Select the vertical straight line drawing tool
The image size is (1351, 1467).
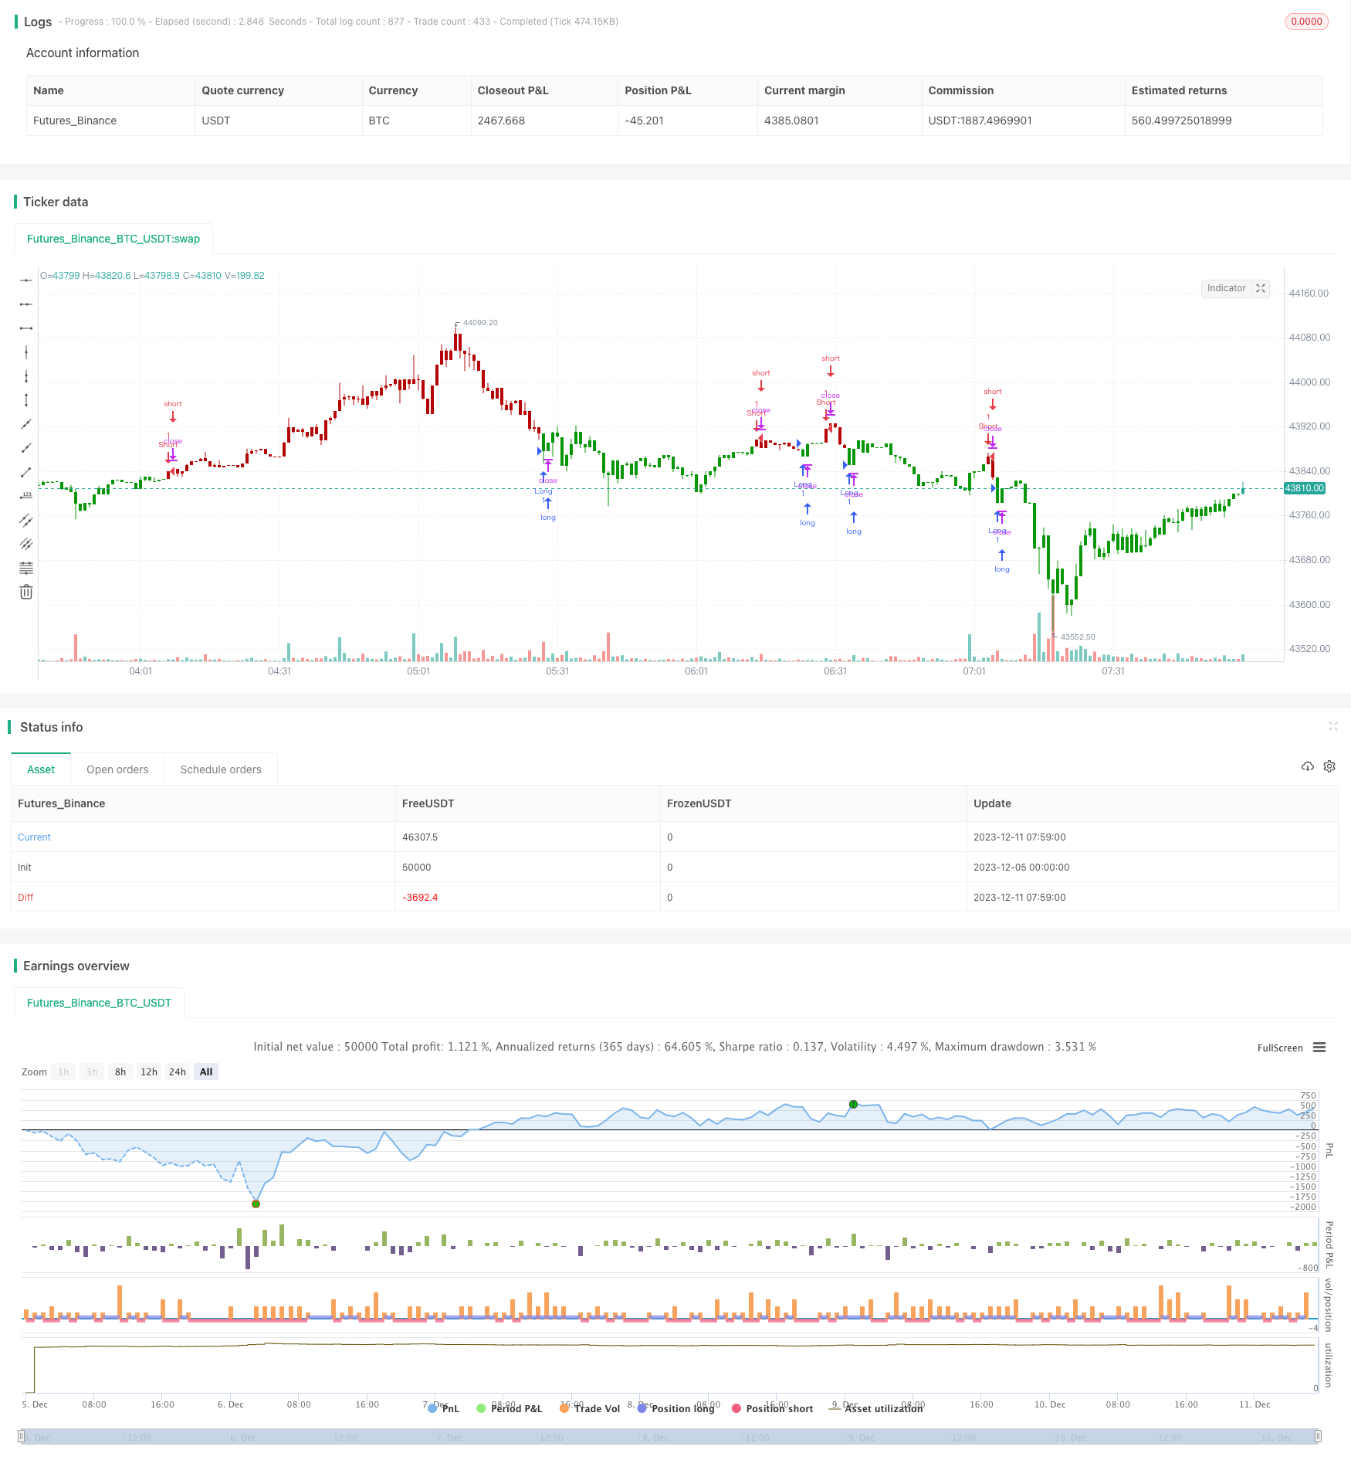click(x=26, y=352)
